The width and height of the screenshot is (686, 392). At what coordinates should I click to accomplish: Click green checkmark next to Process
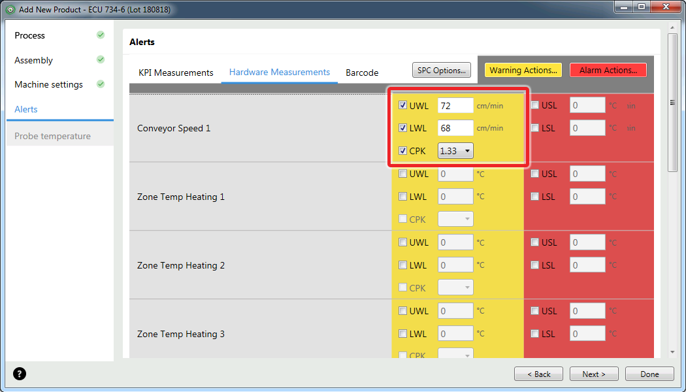pos(101,35)
